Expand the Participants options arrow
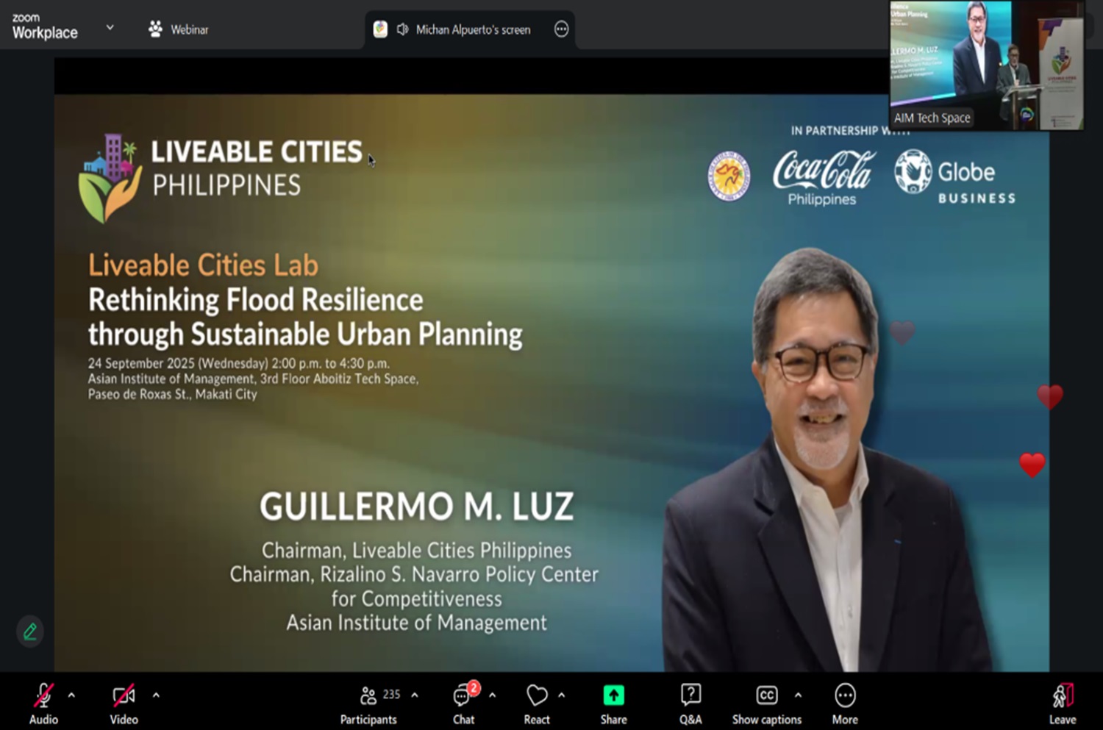 tap(415, 695)
